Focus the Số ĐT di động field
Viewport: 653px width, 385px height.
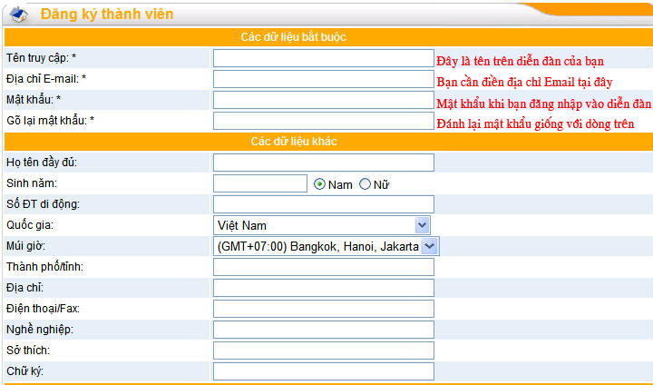click(324, 204)
